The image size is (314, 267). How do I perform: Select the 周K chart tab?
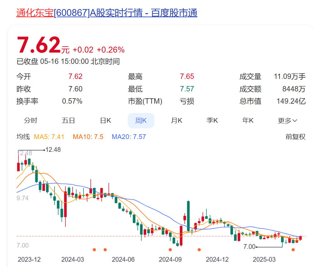[141, 121]
